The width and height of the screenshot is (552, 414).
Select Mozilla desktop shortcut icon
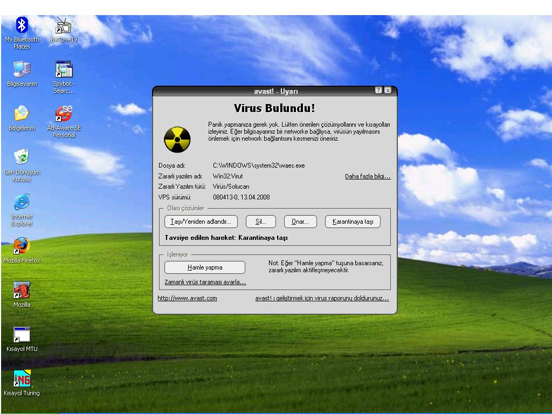(x=22, y=295)
